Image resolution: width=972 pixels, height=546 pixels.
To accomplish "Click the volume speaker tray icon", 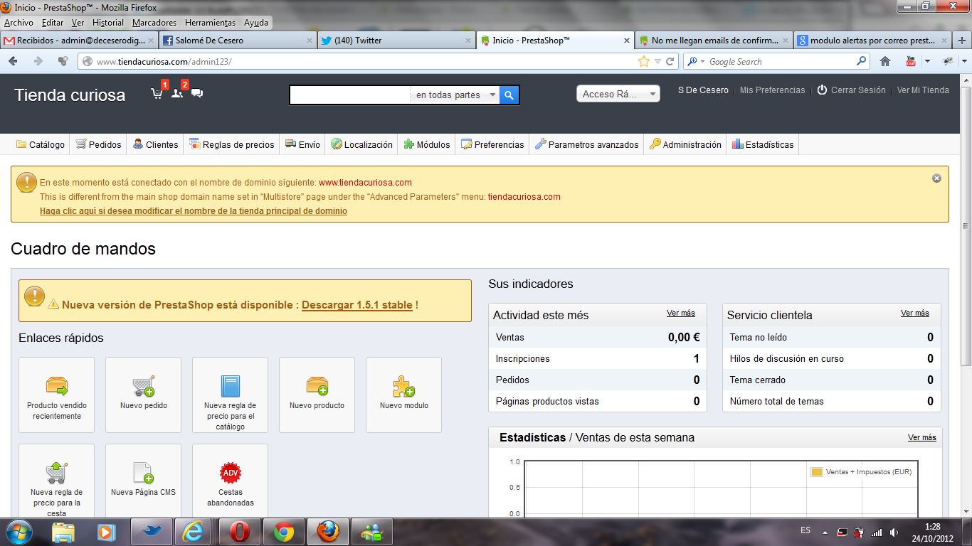I will coord(893,532).
